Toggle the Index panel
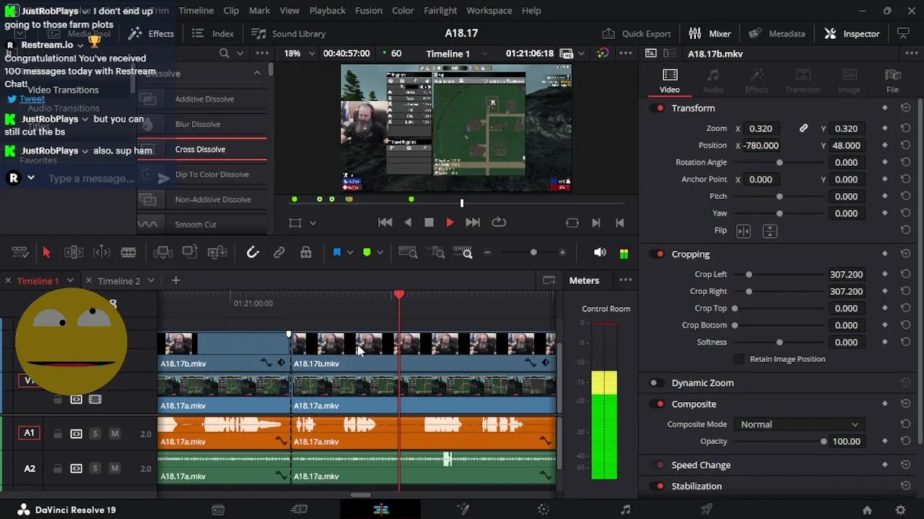Viewport: 924px width, 519px height. [213, 34]
